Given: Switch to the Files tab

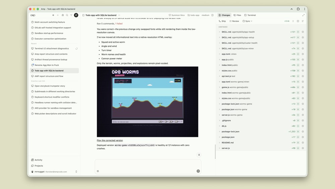Looking at the screenshot, I should pos(237,15).
